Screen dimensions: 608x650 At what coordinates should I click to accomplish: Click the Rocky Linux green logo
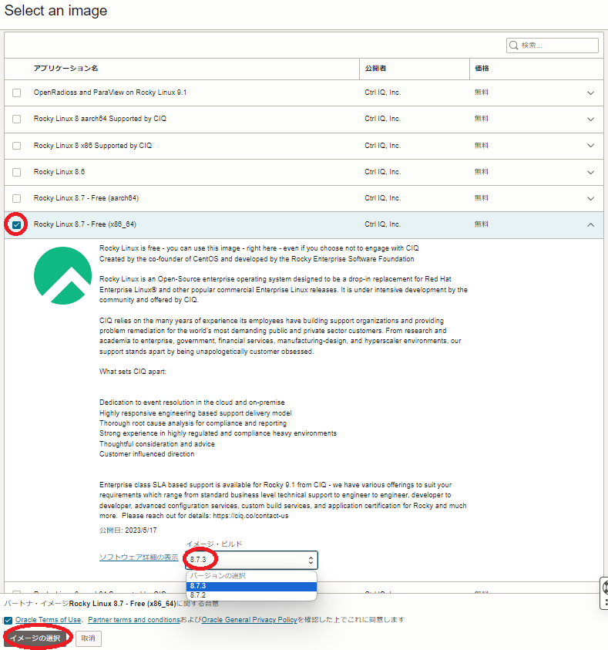[63, 278]
